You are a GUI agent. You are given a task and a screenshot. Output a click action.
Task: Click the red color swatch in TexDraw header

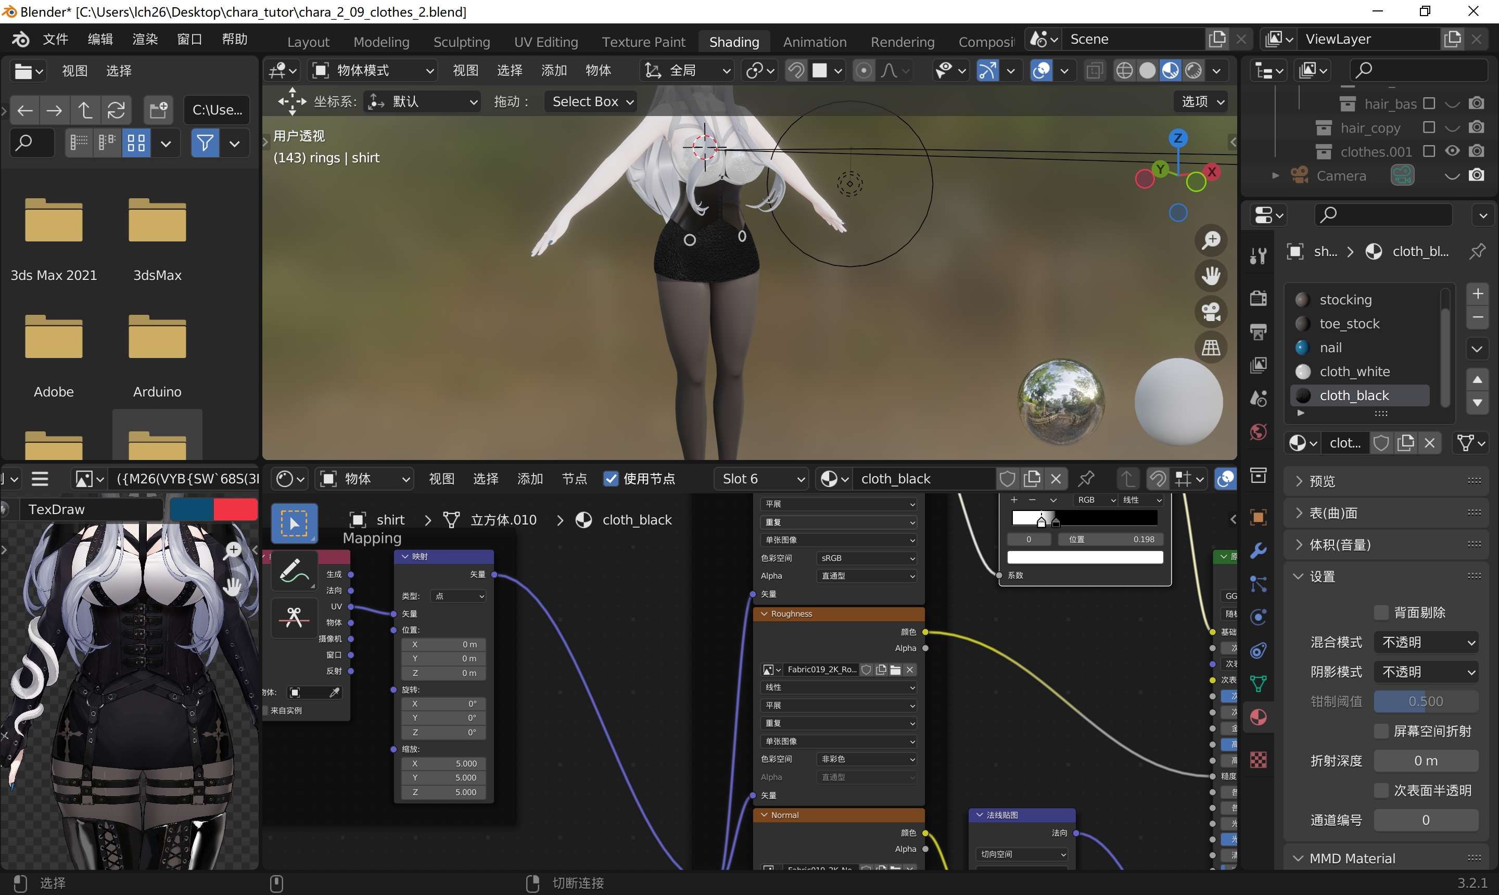tap(235, 509)
